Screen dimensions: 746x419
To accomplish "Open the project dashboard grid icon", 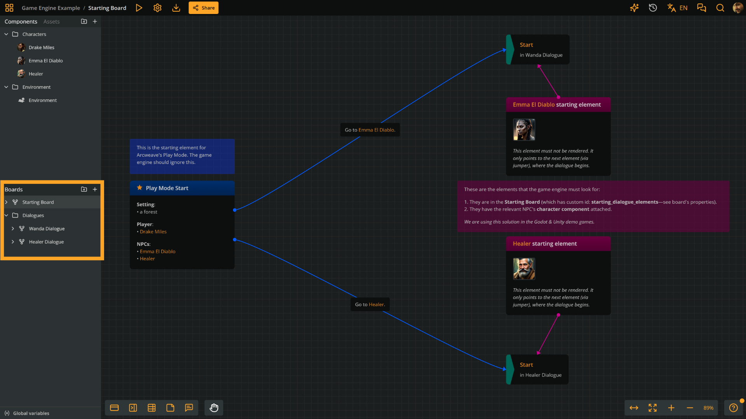I will click(x=9, y=8).
